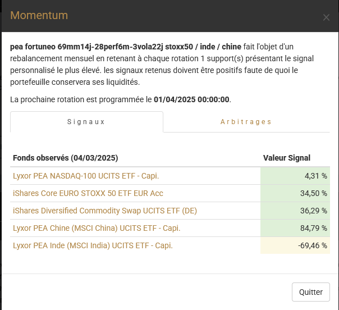Open Lyxor PEA NASDAQ-100 UCITS ETF link

[86, 176]
